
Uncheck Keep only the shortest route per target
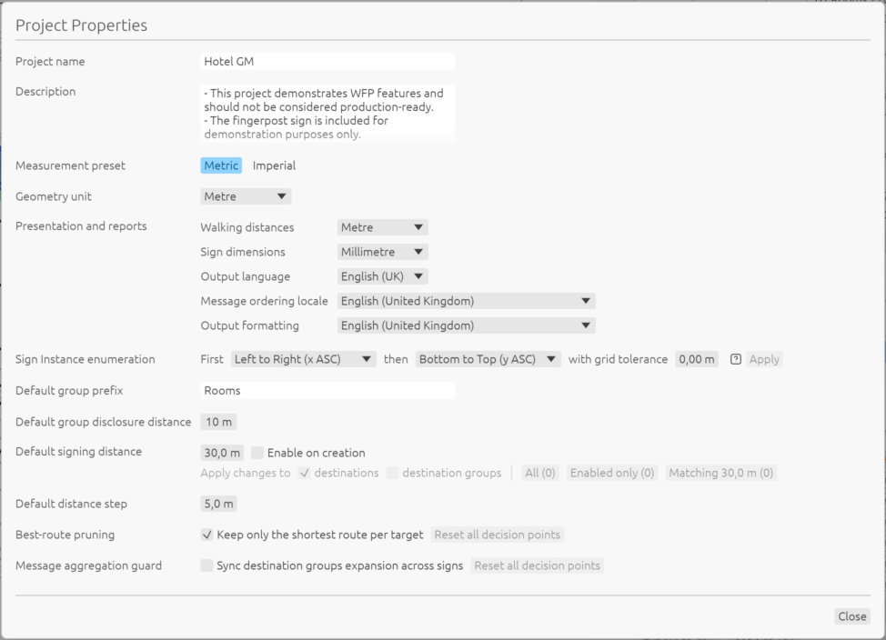coord(206,535)
